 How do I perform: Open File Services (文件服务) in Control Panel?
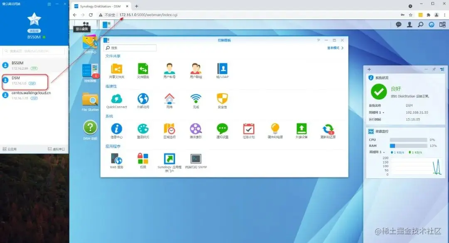[143, 69]
